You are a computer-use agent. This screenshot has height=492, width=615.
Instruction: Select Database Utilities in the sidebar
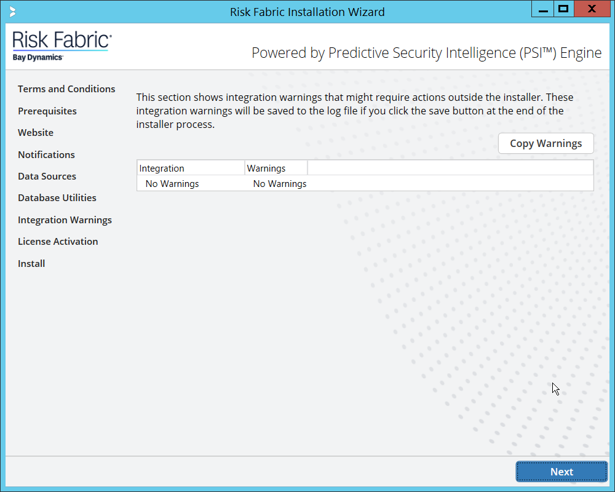(x=57, y=198)
